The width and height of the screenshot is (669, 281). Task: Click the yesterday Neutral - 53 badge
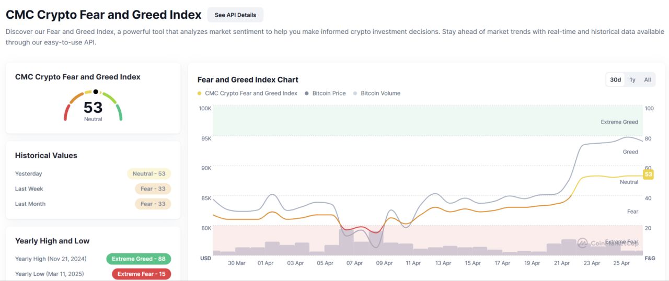click(149, 174)
